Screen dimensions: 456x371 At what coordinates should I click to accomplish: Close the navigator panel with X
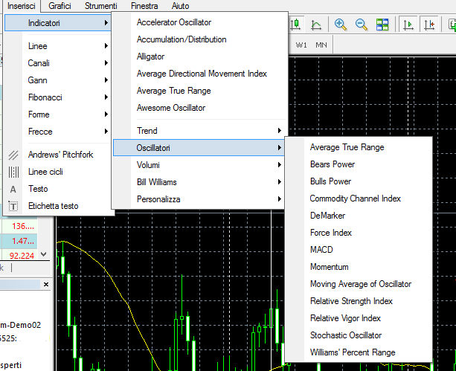click(46, 284)
